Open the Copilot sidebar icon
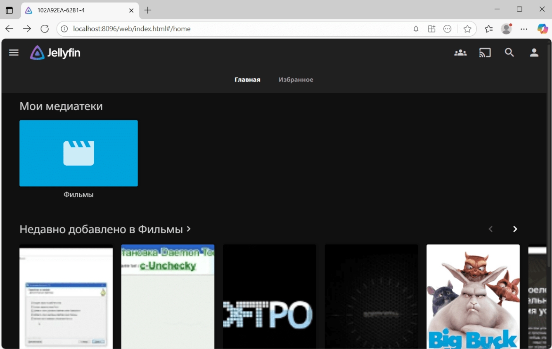552x349 pixels. [x=542, y=29]
